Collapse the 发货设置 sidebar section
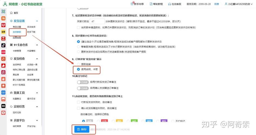 click(37, 21)
